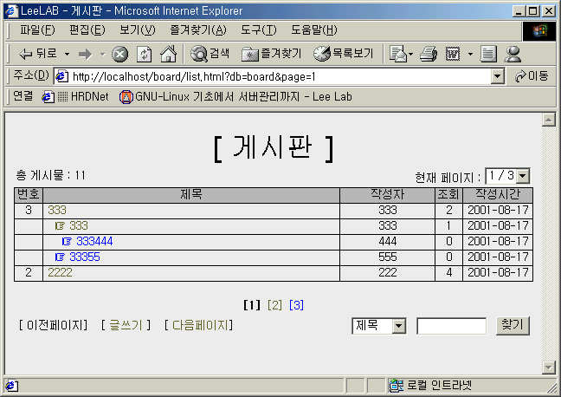Open the post titled 333444
The width and height of the screenshot is (561, 397).
tap(94, 241)
